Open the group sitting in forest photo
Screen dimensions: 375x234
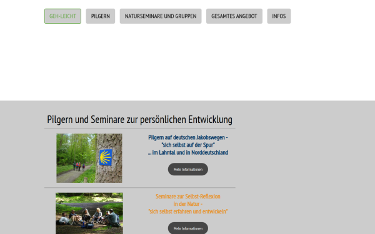(89, 213)
